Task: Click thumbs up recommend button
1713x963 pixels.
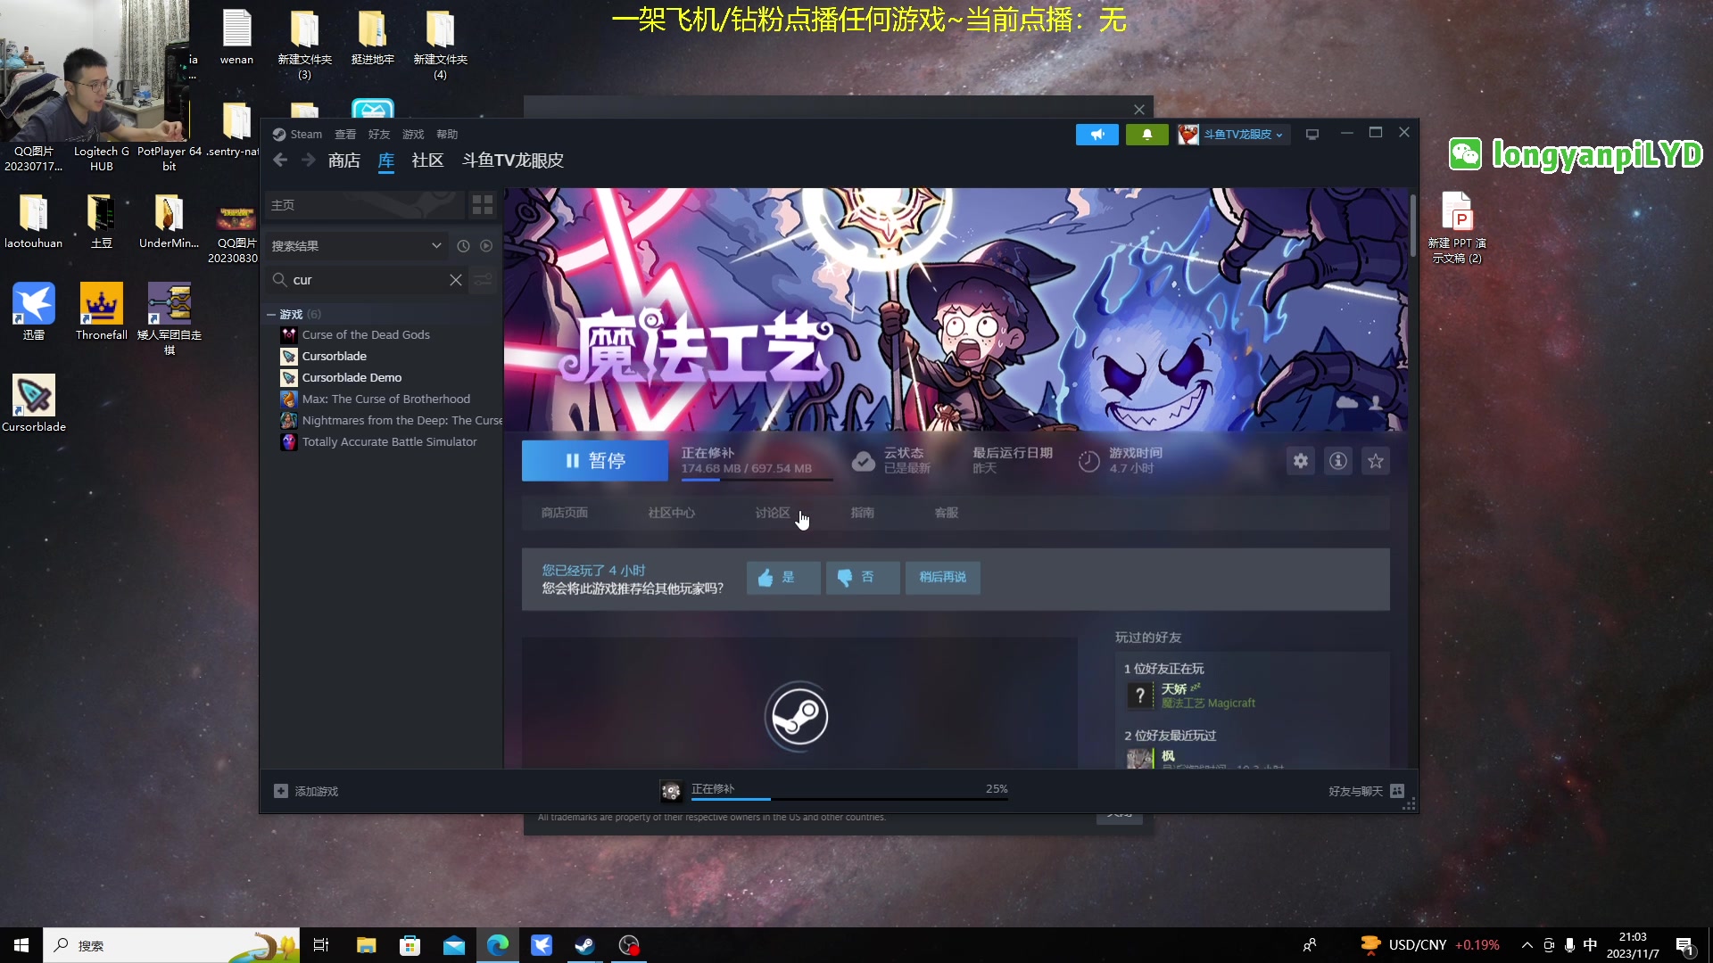Action: [x=783, y=578]
